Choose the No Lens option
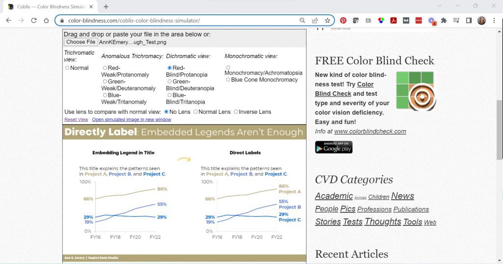Screen dimensions: 503x264 coord(166,112)
